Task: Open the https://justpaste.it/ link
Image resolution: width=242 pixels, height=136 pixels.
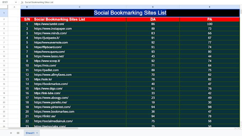Action: 47,38
